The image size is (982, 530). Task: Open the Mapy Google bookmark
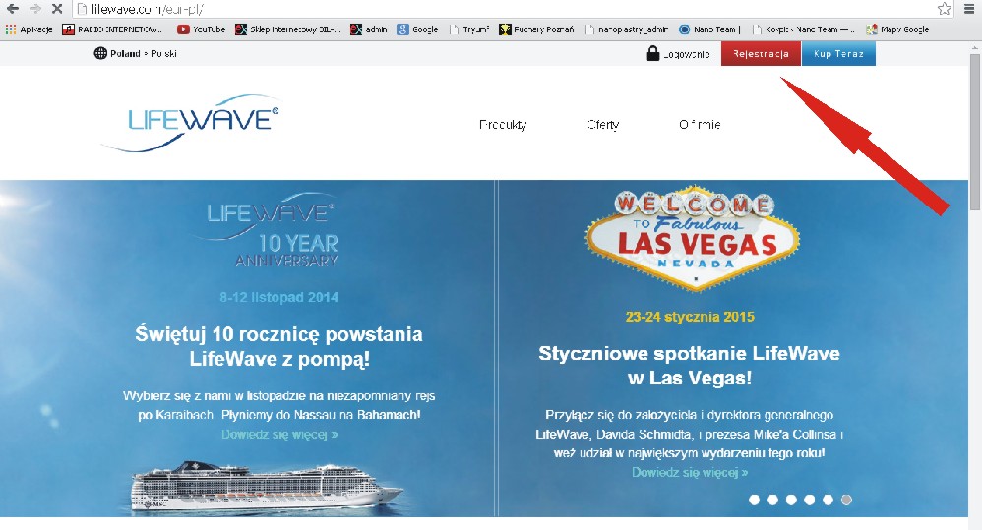[897, 29]
